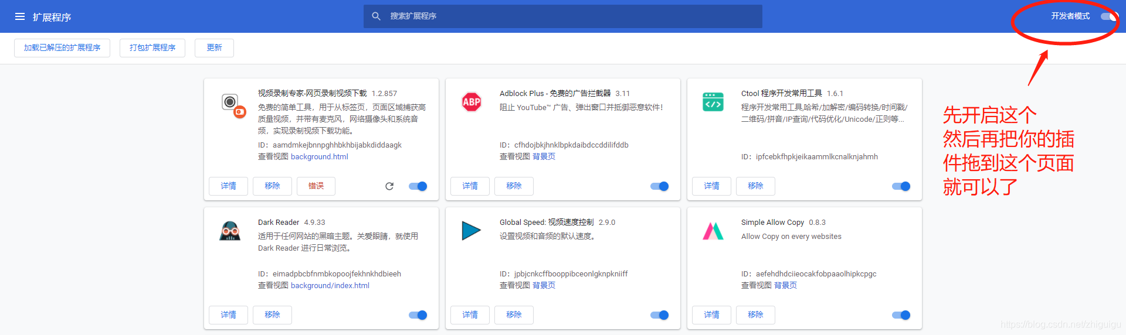
Task: Click the Update button
Action: [214, 48]
